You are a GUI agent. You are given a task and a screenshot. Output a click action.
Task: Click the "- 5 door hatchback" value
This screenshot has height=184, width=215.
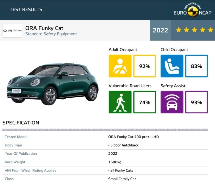(123, 145)
